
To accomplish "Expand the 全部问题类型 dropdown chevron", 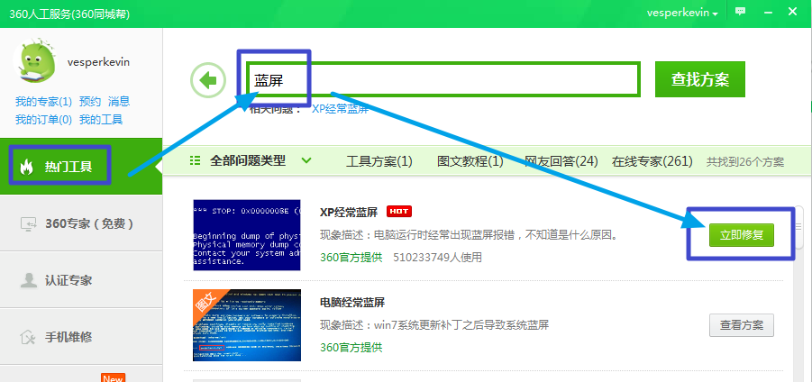I will coord(306,160).
